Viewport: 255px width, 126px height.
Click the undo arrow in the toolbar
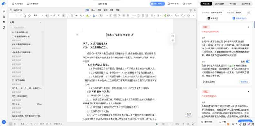(16, 15)
